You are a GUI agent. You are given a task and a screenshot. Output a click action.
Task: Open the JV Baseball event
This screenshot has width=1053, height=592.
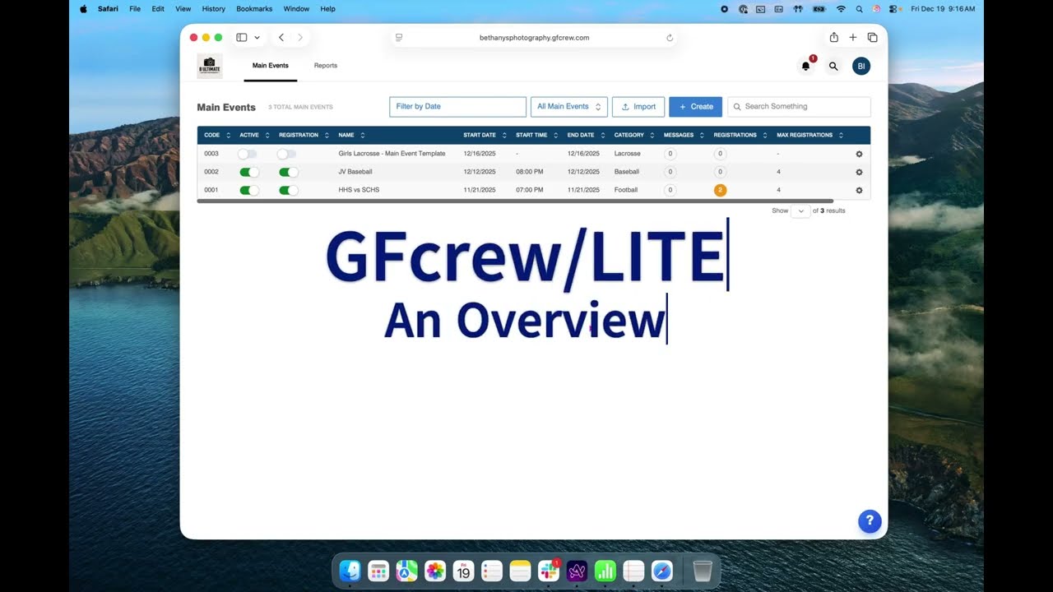tap(355, 172)
